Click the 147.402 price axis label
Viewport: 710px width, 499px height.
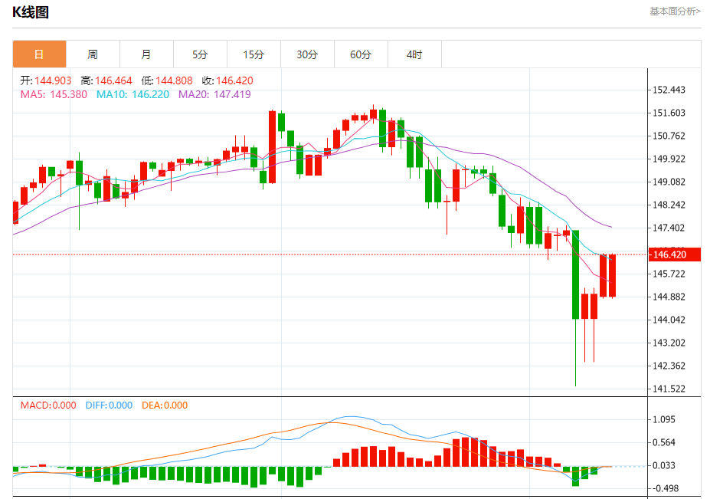(669, 228)
